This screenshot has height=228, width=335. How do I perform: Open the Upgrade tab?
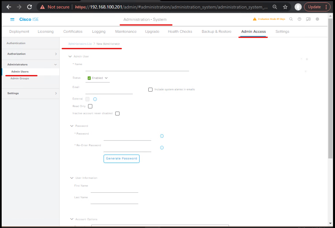coord(152,32)
